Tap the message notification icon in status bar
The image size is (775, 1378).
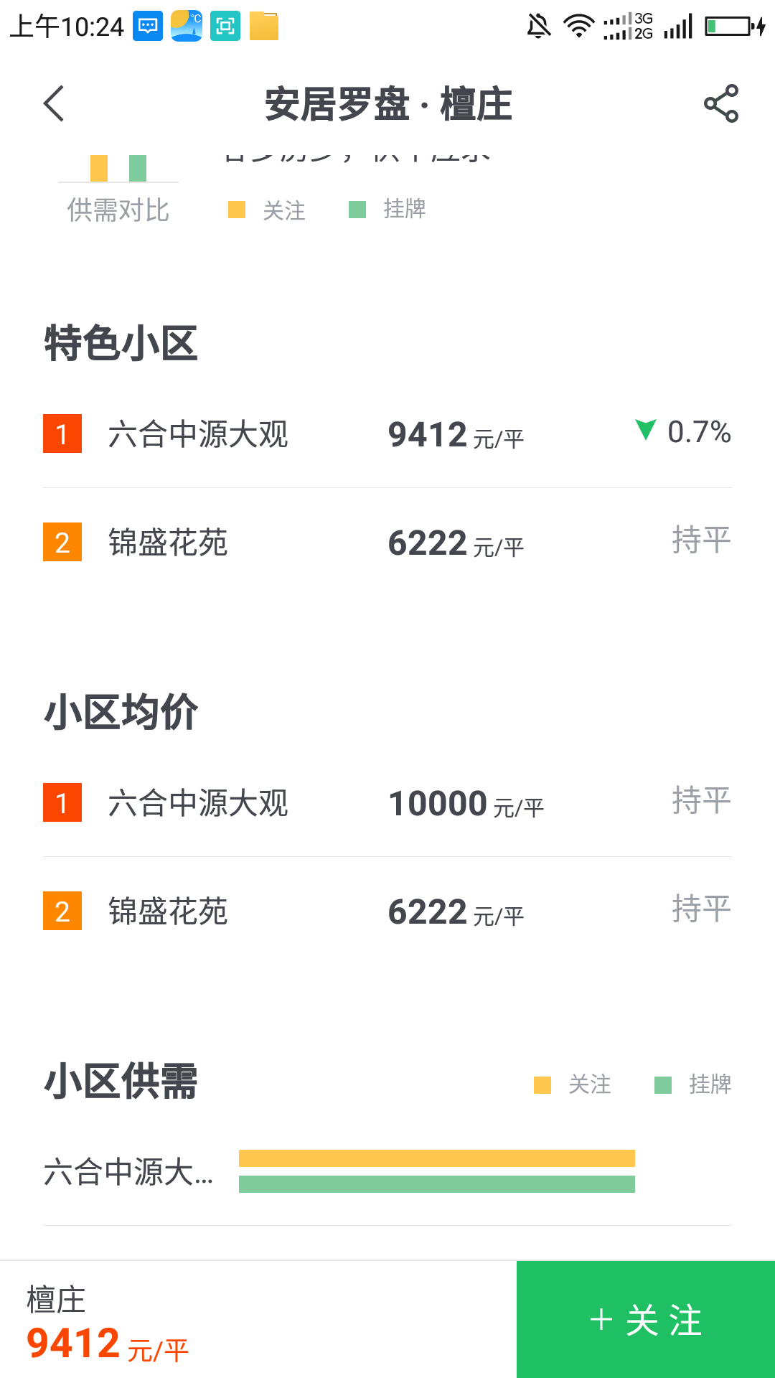click(x=148, y=27)
